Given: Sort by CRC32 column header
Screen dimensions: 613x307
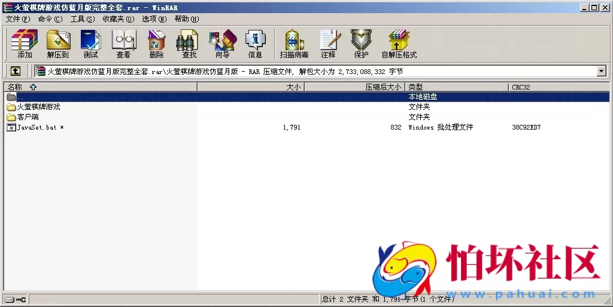Looking at the screenshot, I should coord(559,87).
